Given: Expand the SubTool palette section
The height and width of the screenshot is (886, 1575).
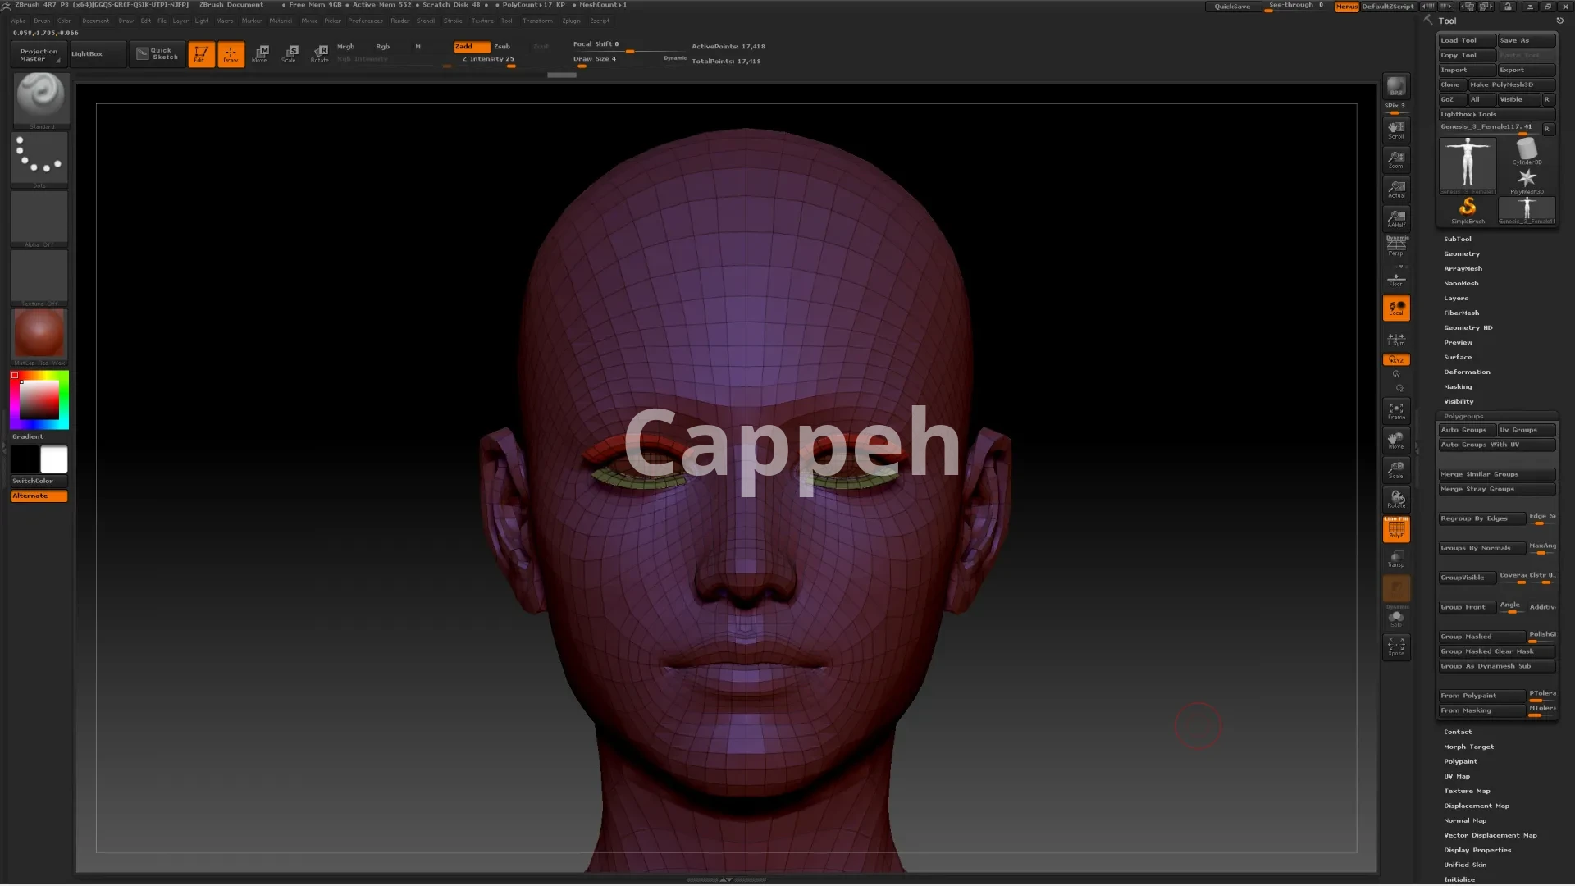Looking at the screenshot, I should (x=1458, y=239).
